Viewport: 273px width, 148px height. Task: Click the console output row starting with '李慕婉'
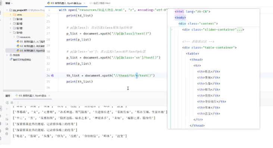point(90,112)
